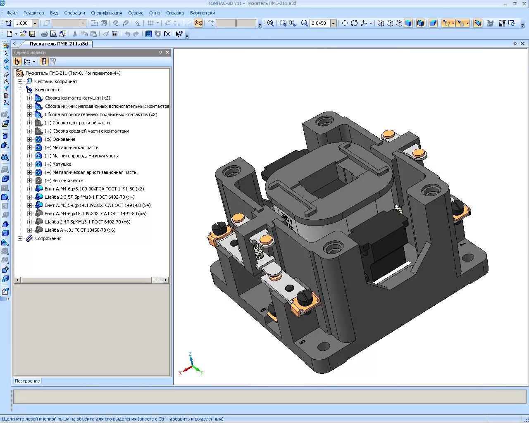Switch to Wireframe display icon
The height and width of the screenshot is (423, 529).
[x=381, y=23]
